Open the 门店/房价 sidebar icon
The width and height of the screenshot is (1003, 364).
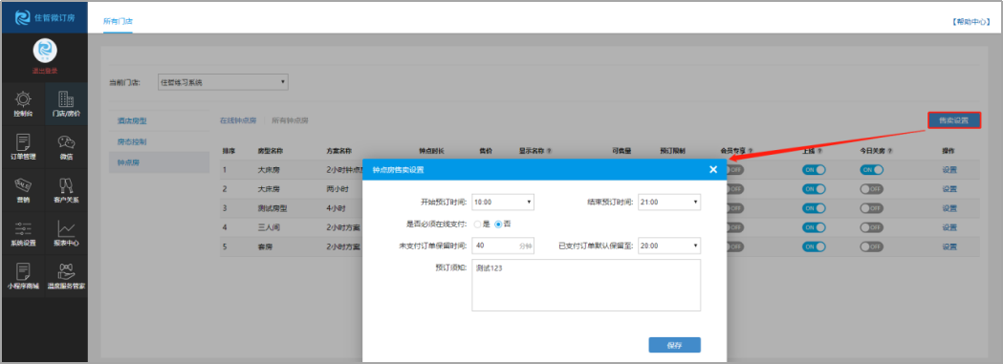tap(66, 104)
